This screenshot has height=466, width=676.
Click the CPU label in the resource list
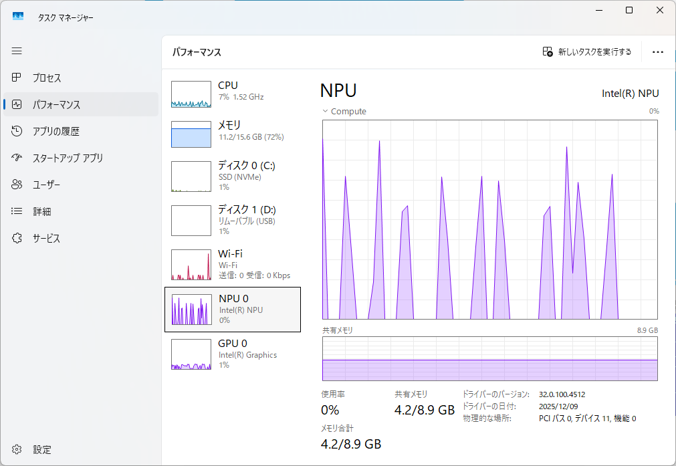[x=227, y=86]
